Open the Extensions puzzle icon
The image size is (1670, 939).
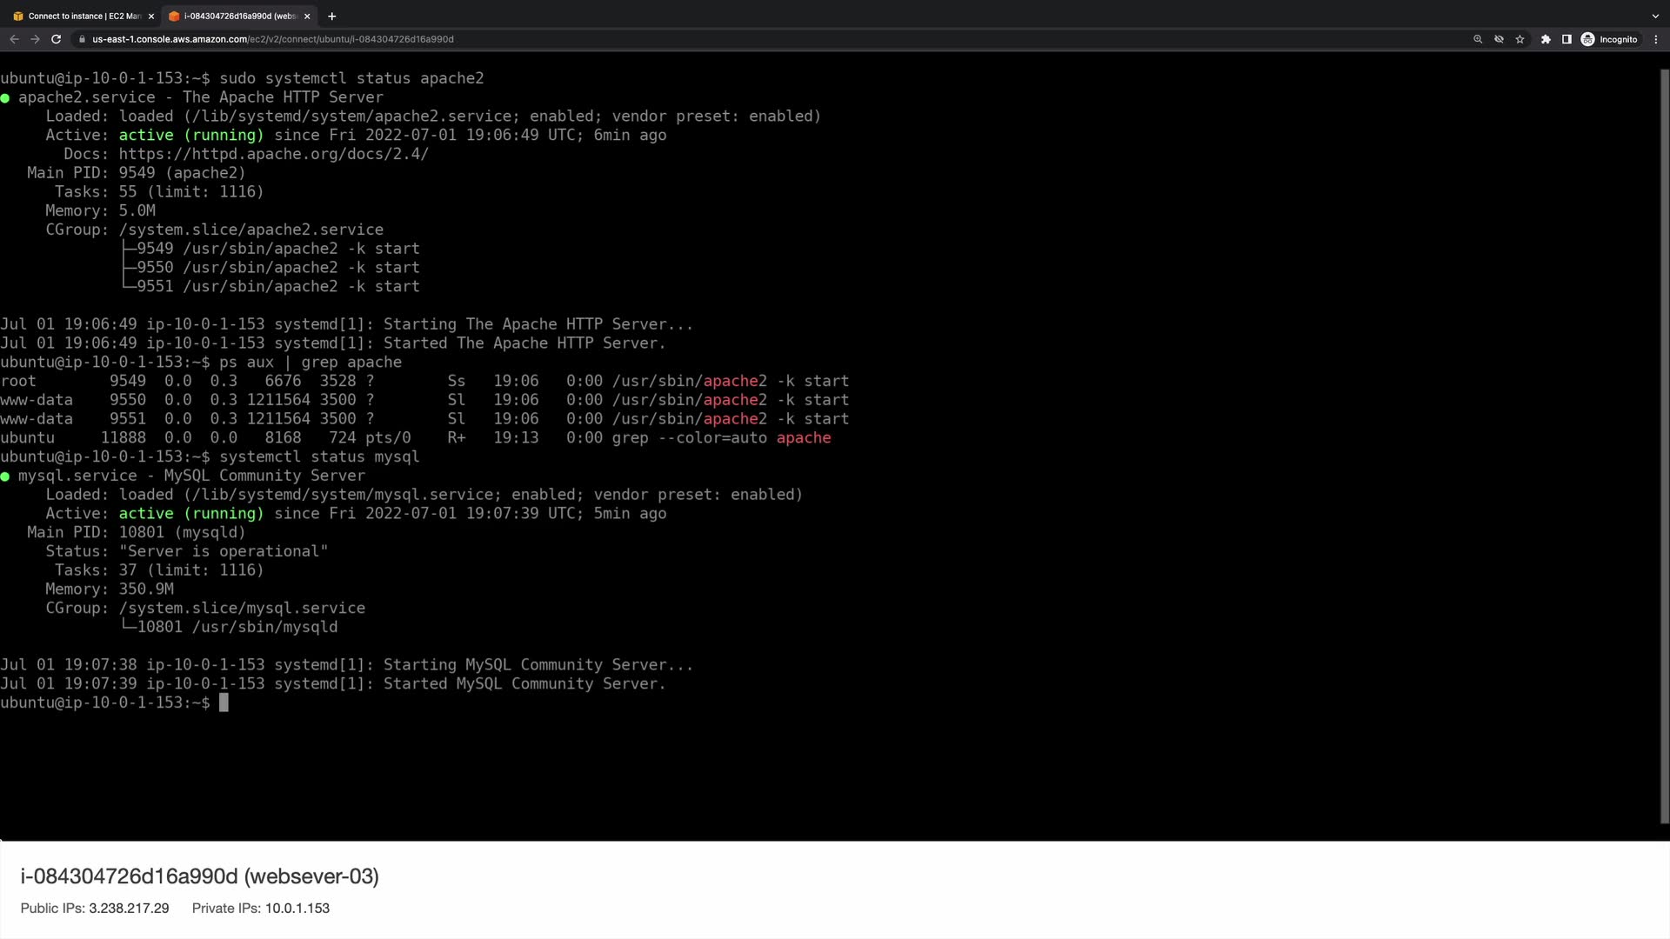point(1546,39)
